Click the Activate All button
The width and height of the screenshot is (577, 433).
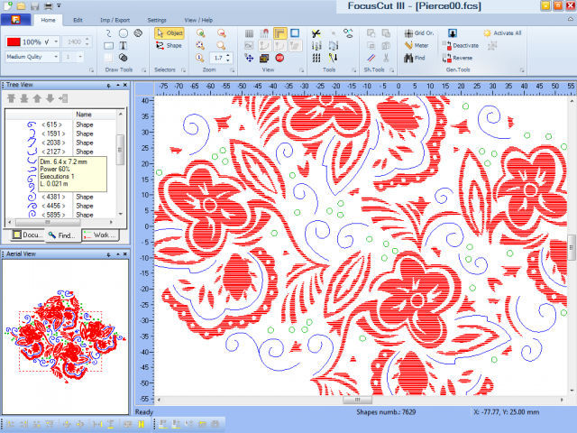tap(502, 32)
